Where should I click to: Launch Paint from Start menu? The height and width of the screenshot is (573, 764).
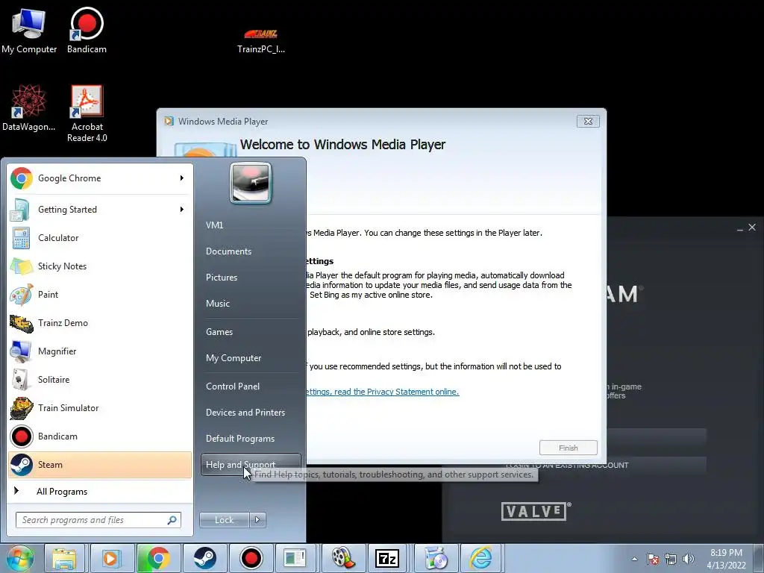tap(100, 294)
